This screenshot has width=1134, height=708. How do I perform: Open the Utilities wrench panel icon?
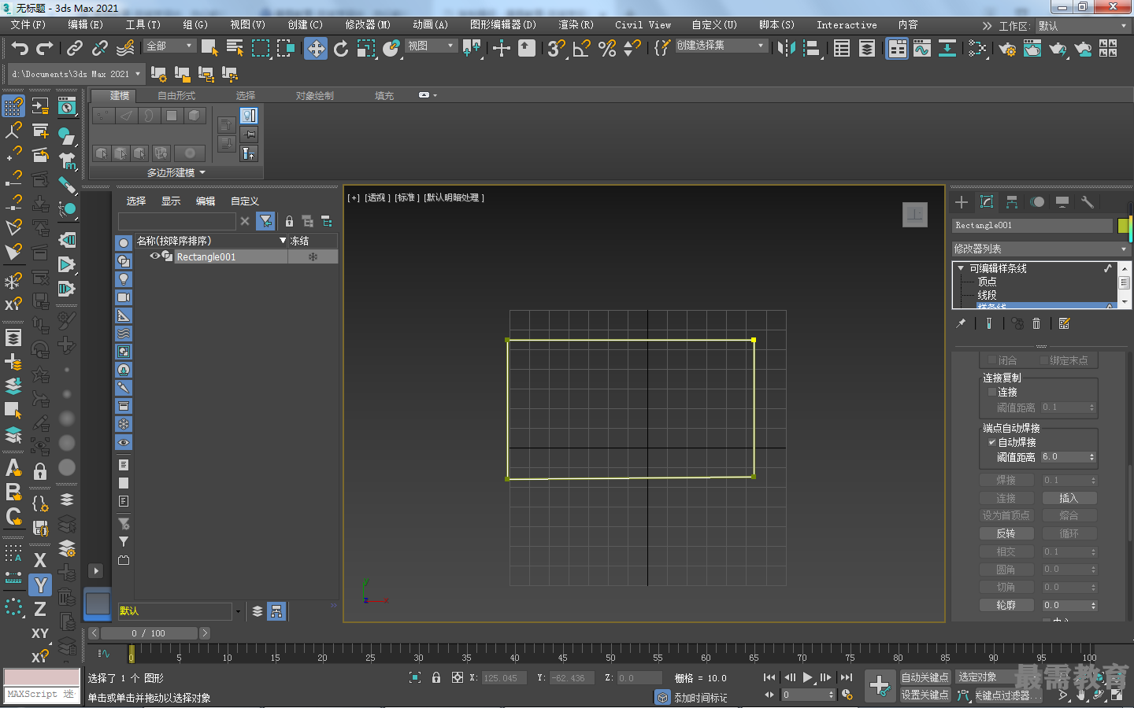(x=1088, y=202)
